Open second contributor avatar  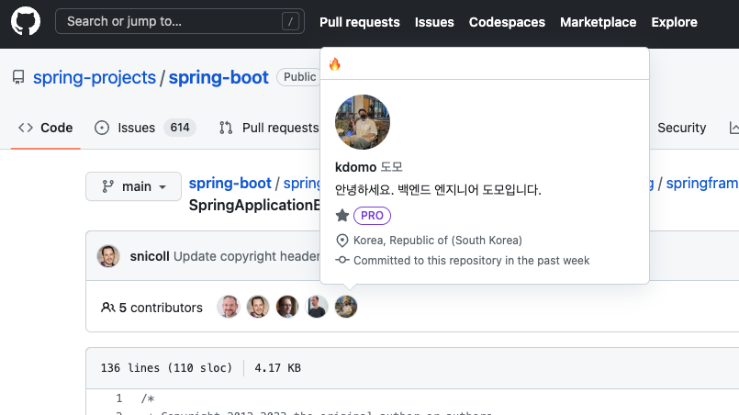pos(258,307)
